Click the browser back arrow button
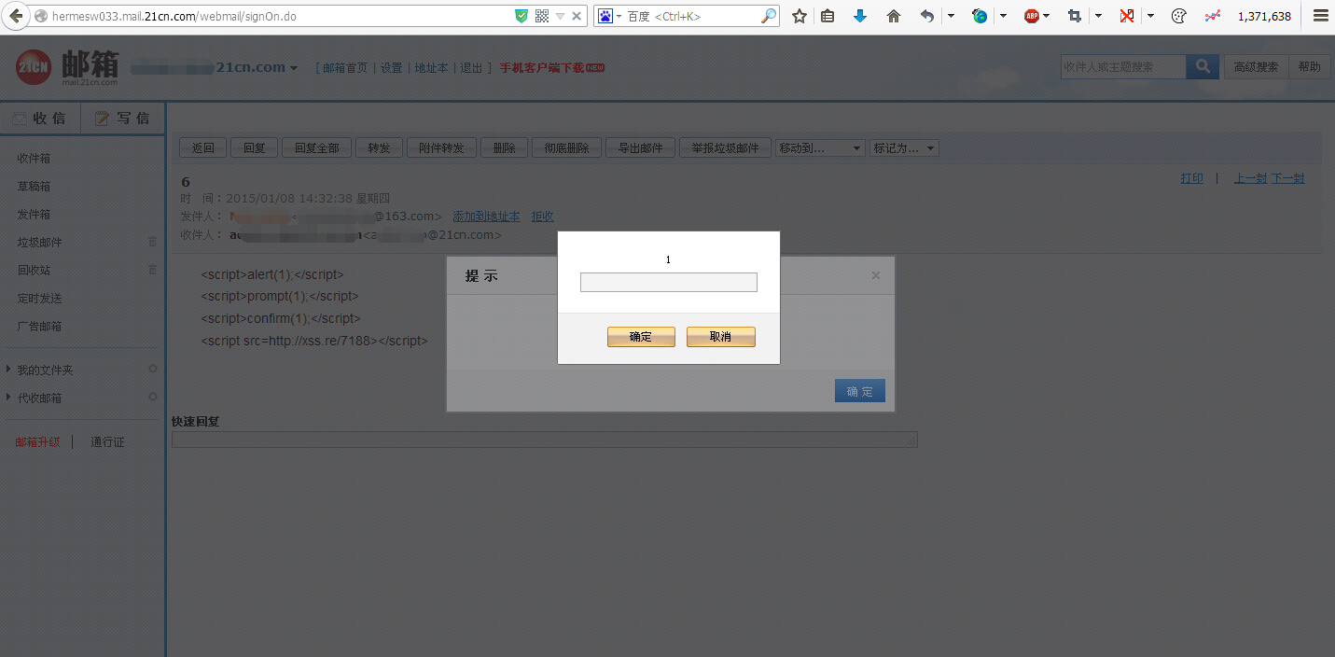 click(15, 16)
